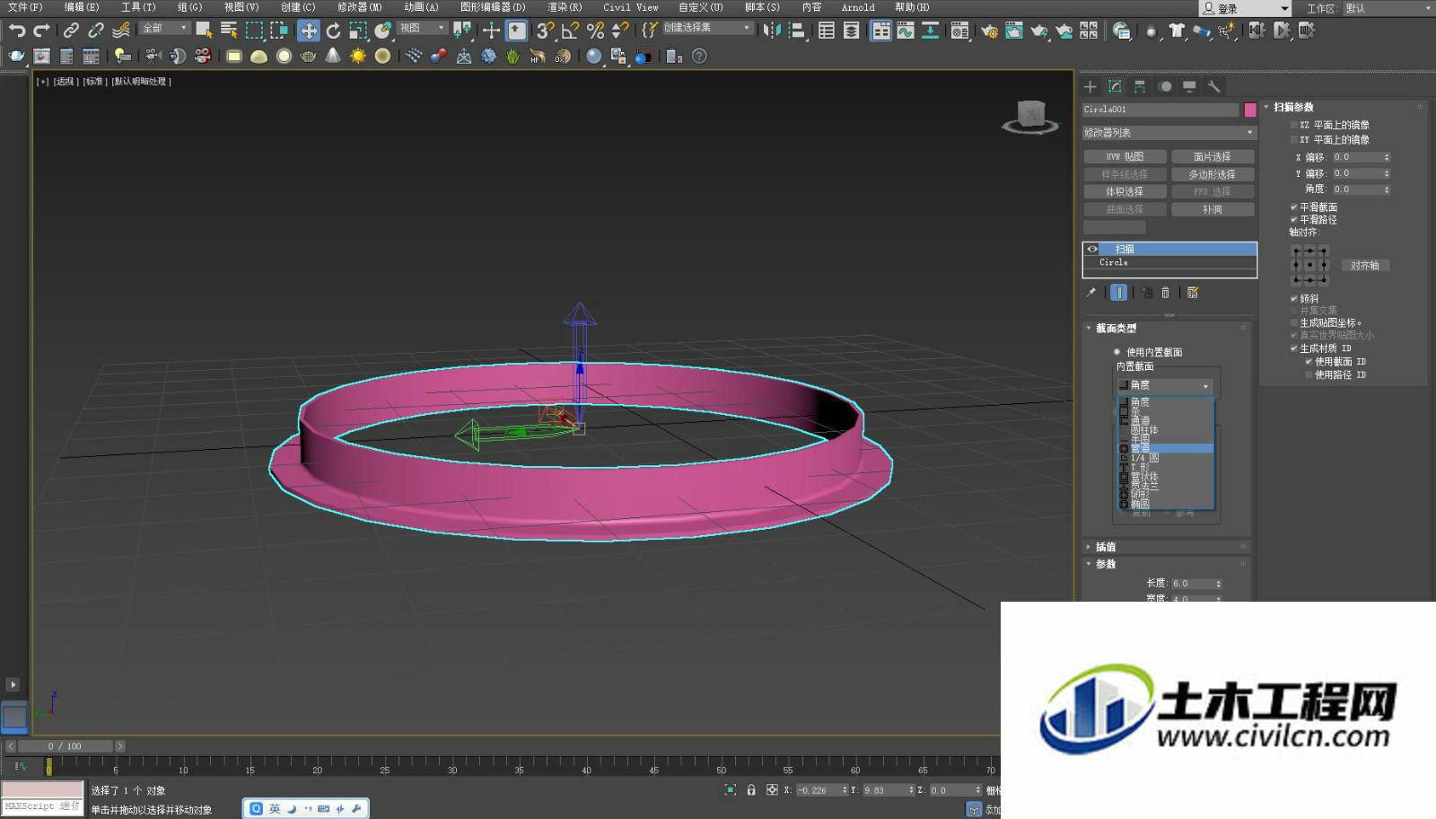
Task: Open the Render Setup teapot icon
Action: click(x=989, y=31)
